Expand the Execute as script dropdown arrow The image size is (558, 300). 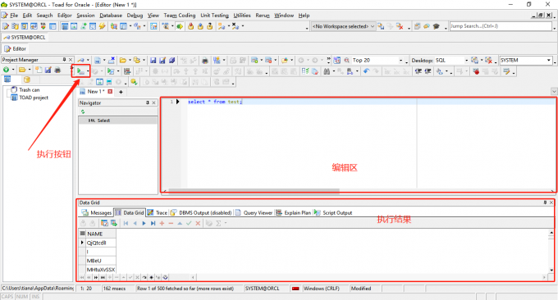118,71
